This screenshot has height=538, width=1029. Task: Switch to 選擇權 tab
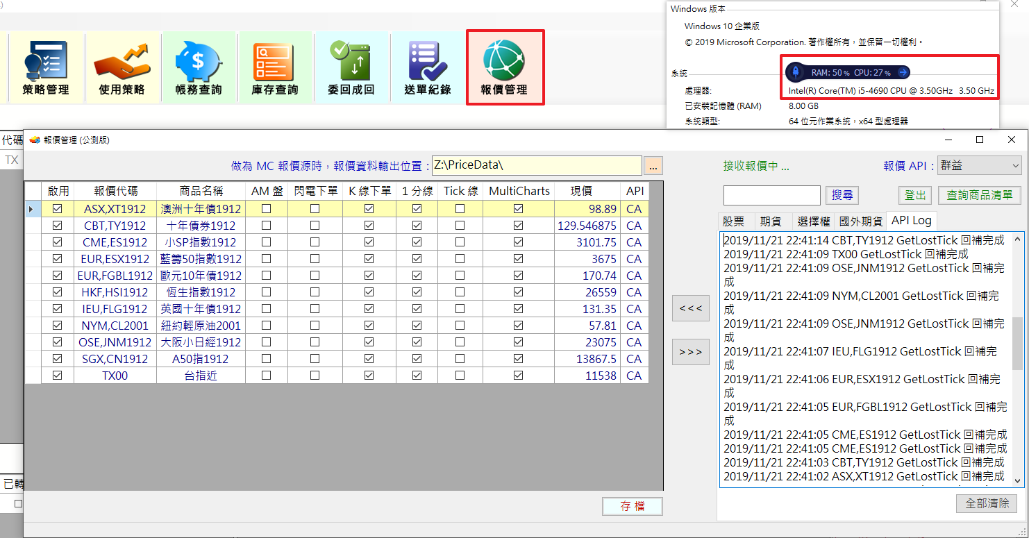(x=812, y=221)
